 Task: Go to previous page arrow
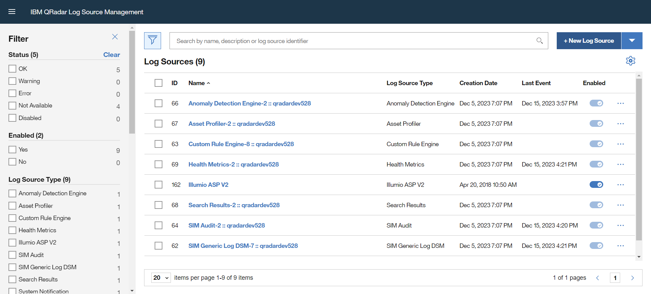[x=597, y=278]
